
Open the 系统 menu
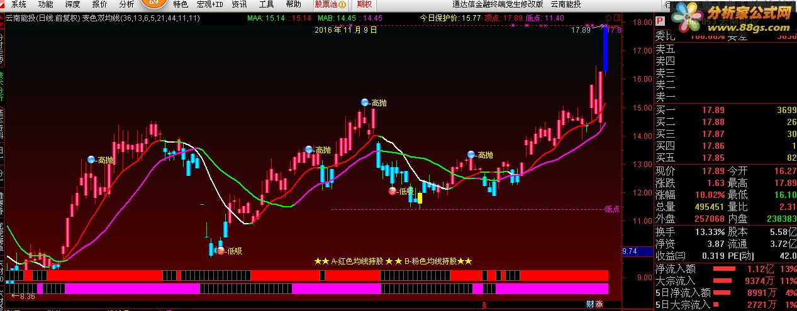[x=19, y=4]
